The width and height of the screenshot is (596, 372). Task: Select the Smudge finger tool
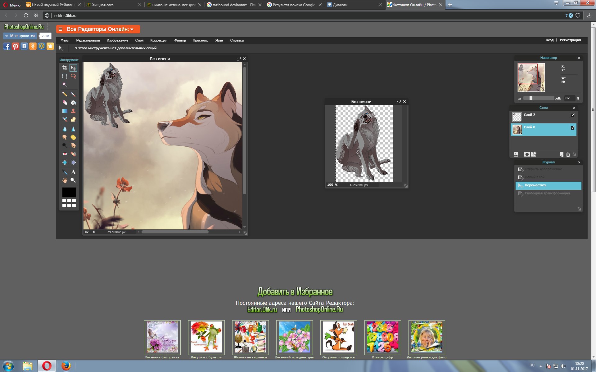(65, 137)
